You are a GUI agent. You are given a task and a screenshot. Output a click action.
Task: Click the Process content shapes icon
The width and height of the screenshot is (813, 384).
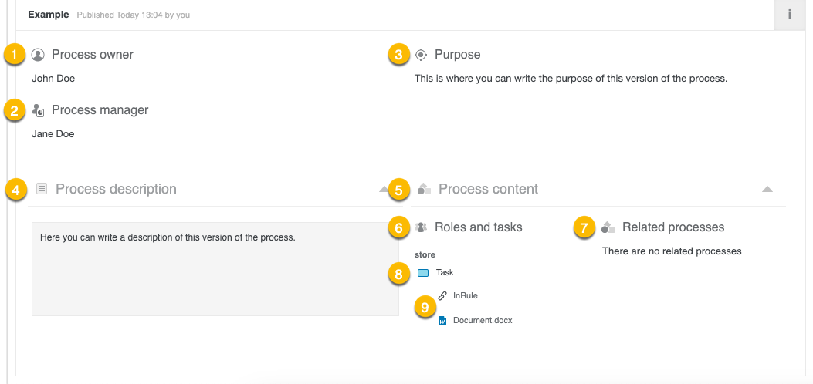pos(424,189)
